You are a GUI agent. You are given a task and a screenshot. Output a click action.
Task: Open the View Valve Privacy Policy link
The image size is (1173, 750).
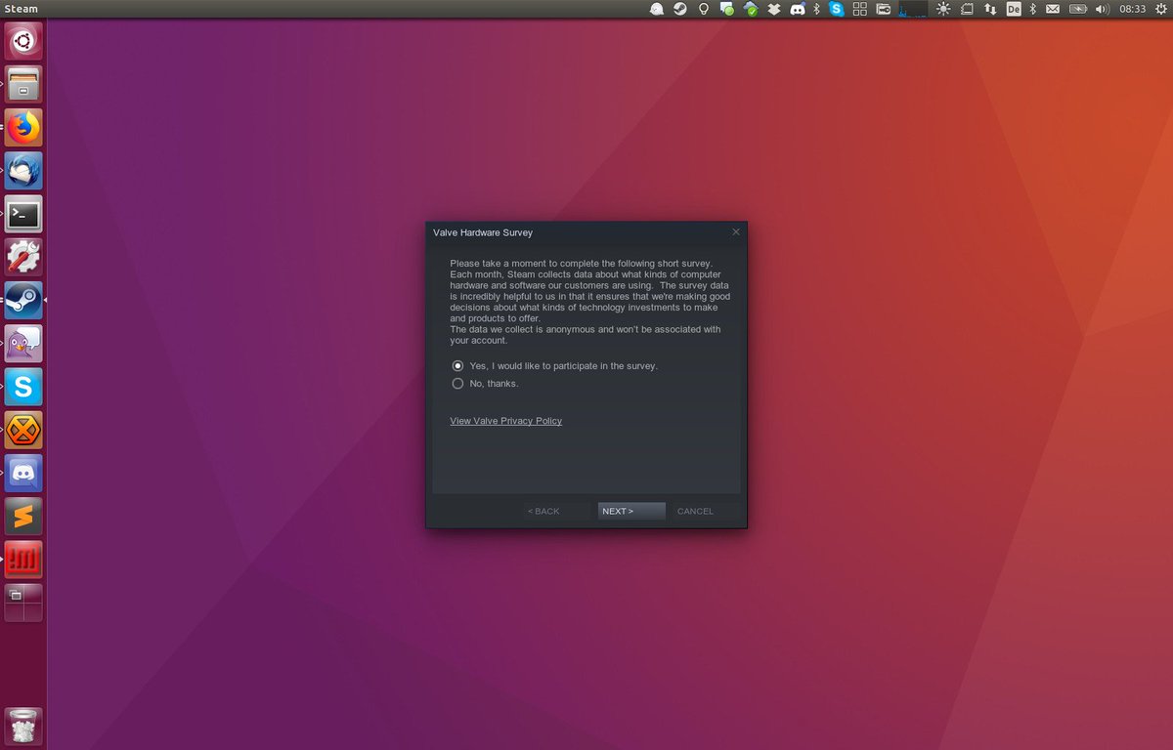coord(505,421)
